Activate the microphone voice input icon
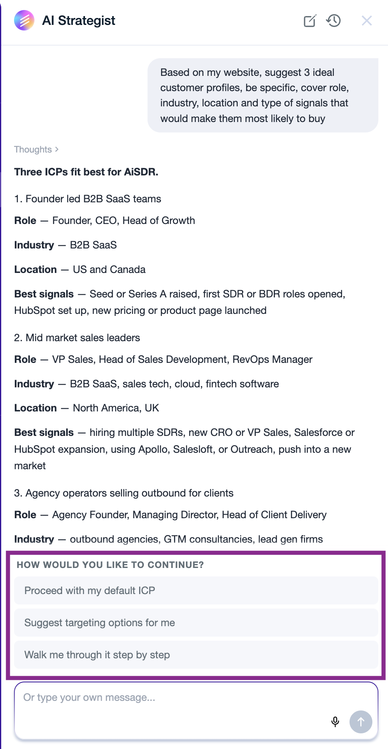 (x=335, y=722)
